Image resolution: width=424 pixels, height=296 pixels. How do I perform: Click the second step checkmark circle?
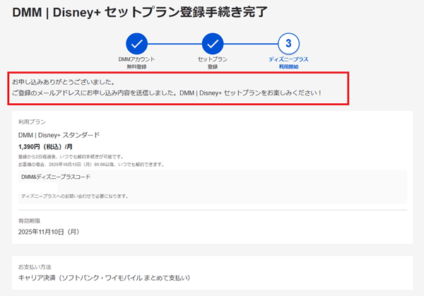tap(212, 42)
